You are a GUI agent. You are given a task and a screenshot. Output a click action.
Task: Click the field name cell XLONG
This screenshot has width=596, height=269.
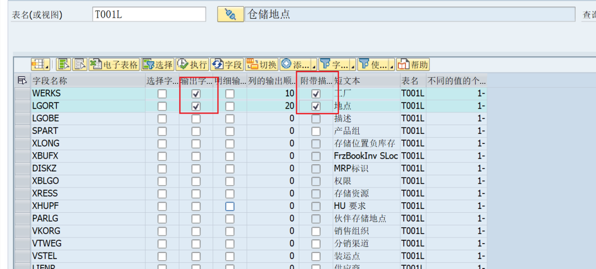click(x=88, y=143)
